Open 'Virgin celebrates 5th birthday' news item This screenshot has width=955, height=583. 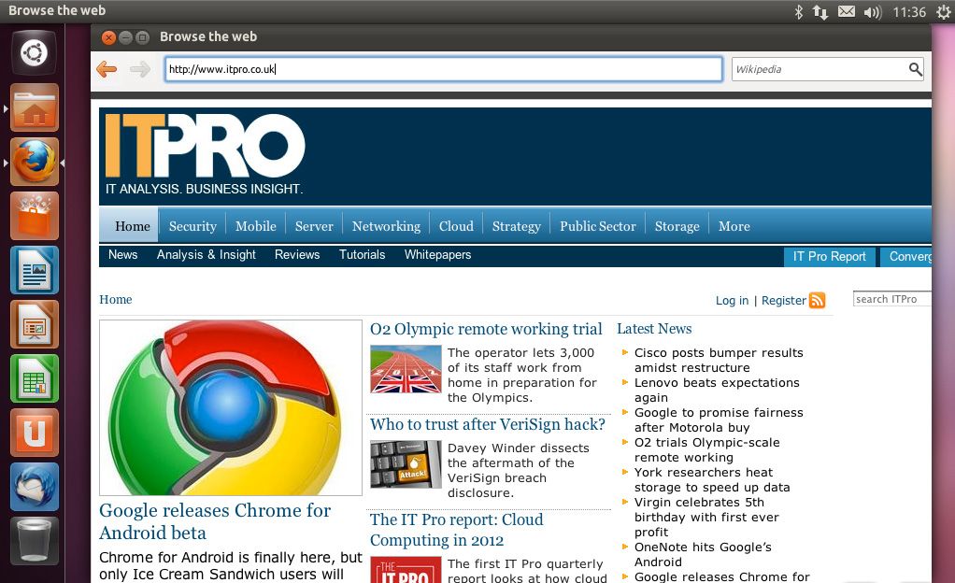point(706,518)
